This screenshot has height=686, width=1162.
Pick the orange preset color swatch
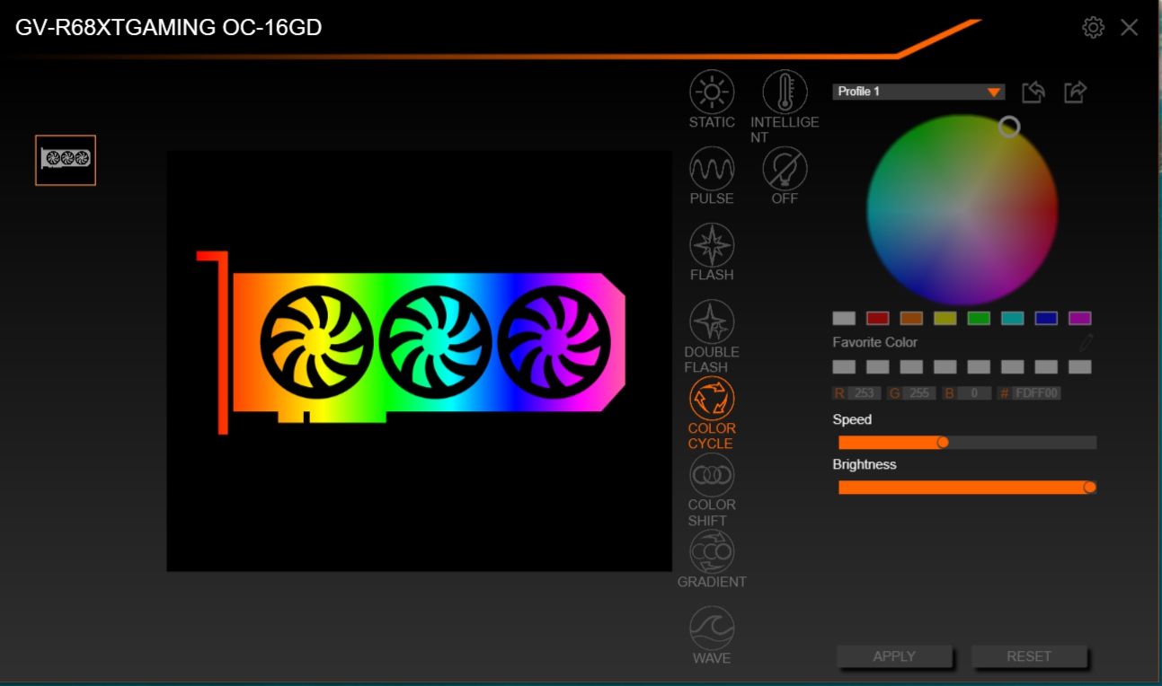[x=911, y=318]
